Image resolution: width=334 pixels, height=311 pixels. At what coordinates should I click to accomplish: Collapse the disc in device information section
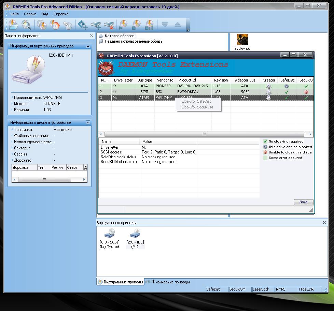[88, 122]
